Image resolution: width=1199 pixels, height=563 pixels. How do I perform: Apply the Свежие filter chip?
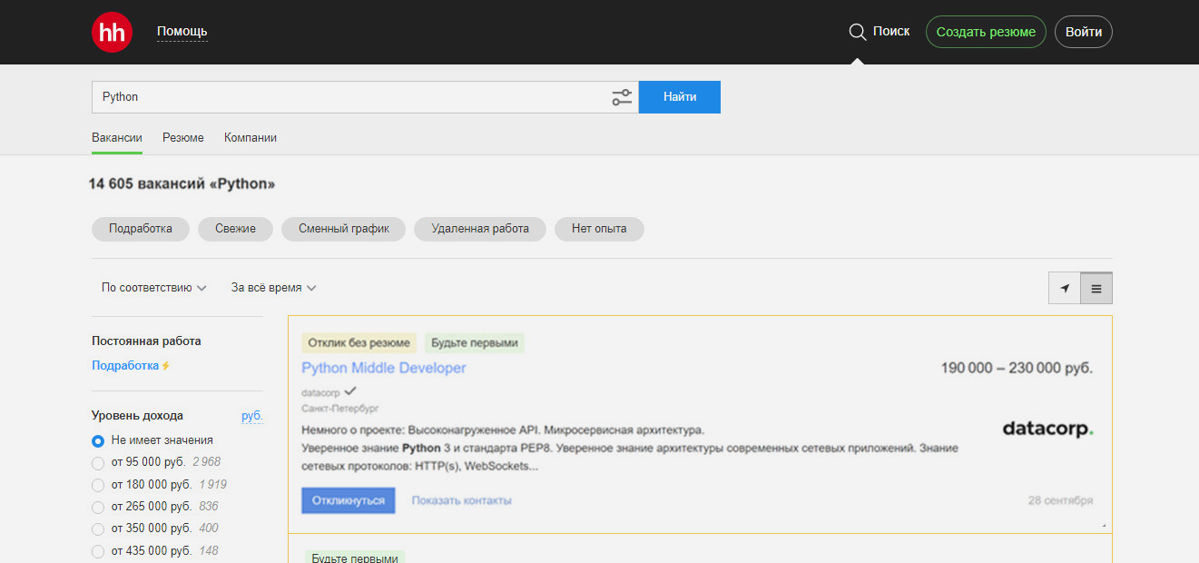pos(236,229)
